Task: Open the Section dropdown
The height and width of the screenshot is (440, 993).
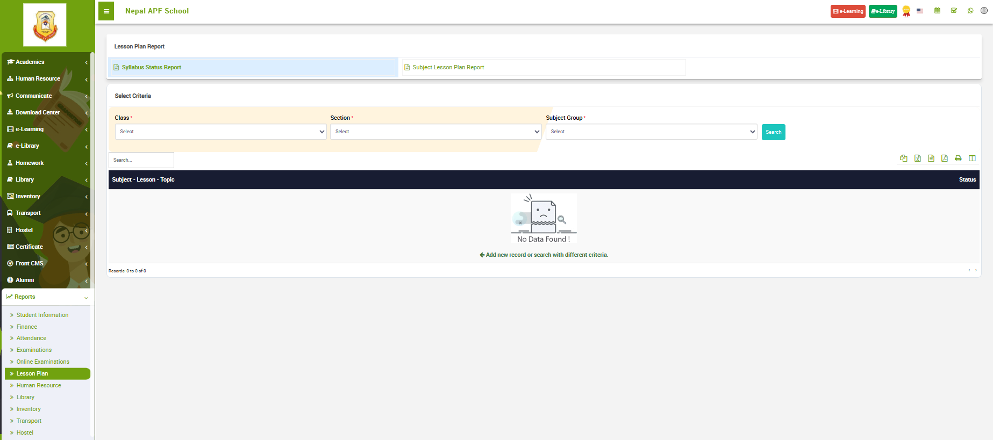Action: pos(435,132)
